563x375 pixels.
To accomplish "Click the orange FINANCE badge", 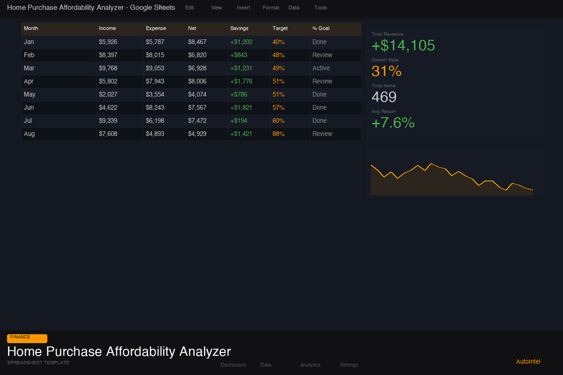I will (27, 338).
